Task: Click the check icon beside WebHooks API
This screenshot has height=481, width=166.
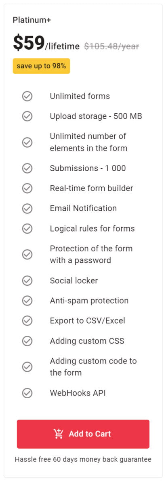Action: coord(27,393)
